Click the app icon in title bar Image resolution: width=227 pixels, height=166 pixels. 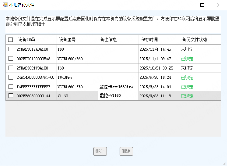(5, 5)
